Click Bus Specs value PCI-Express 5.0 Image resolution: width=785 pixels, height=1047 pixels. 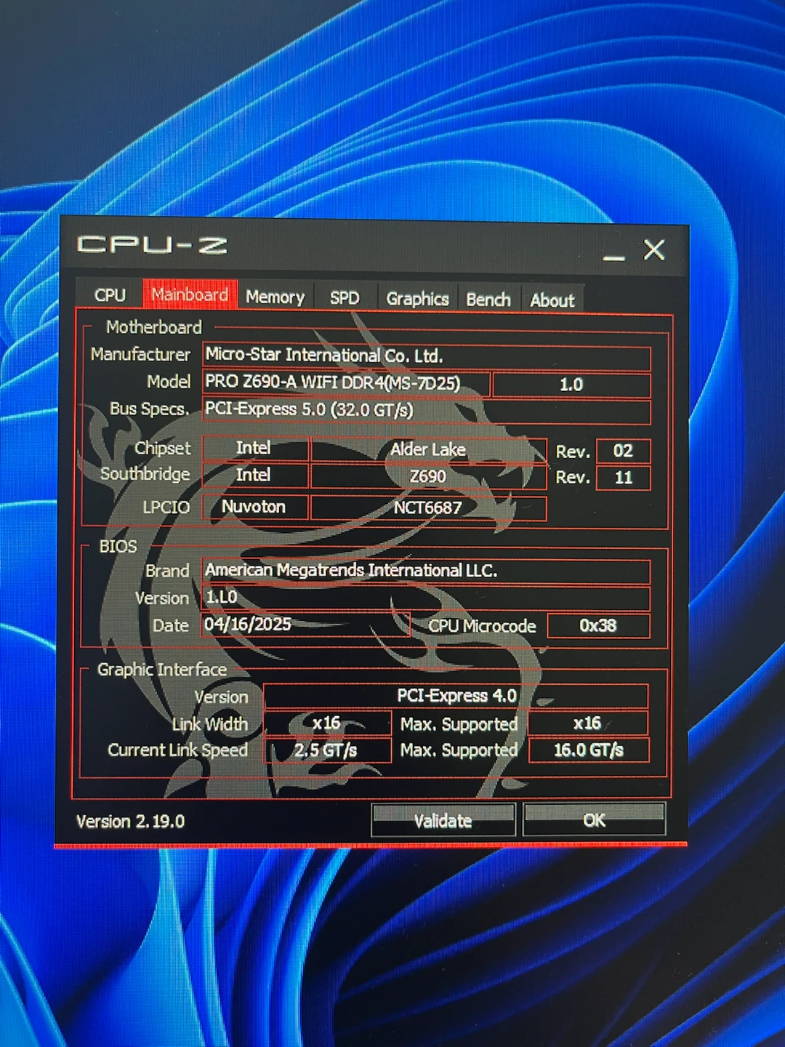(427, 410)
